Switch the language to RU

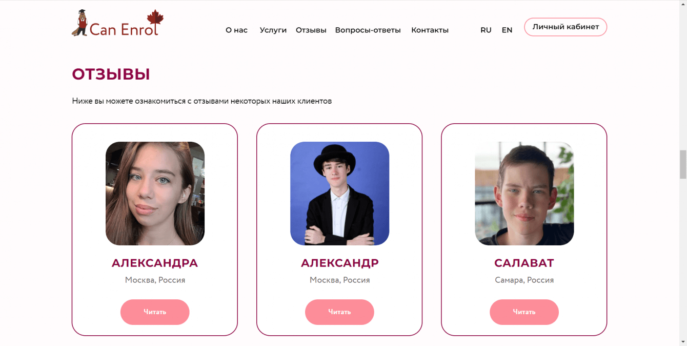tap(486, 30)
